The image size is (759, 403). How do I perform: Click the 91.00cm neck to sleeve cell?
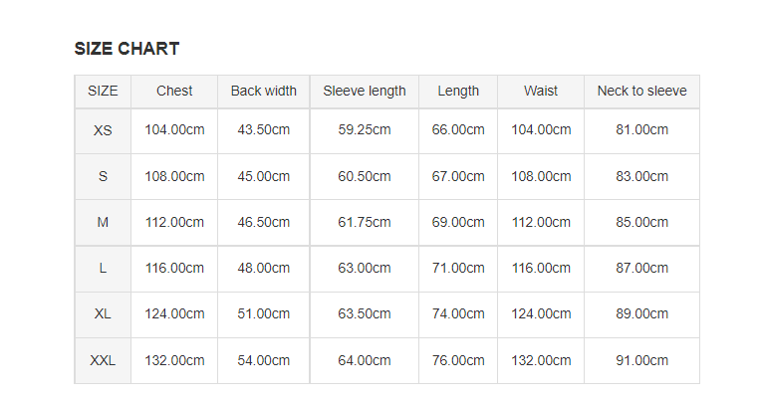(x=641, y=361)
